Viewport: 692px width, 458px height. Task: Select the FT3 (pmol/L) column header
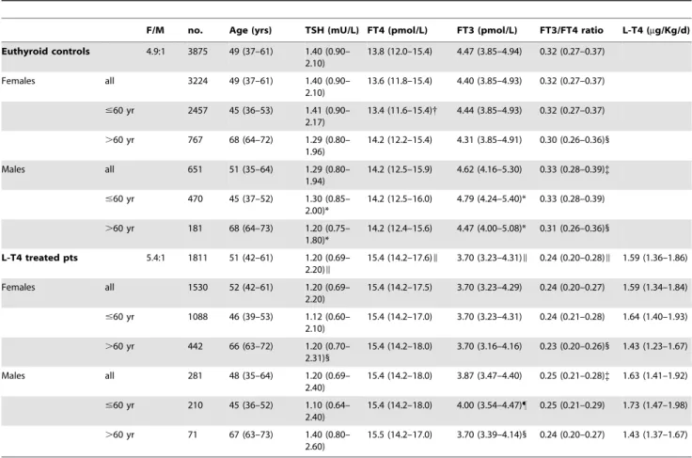click(487, 30)
